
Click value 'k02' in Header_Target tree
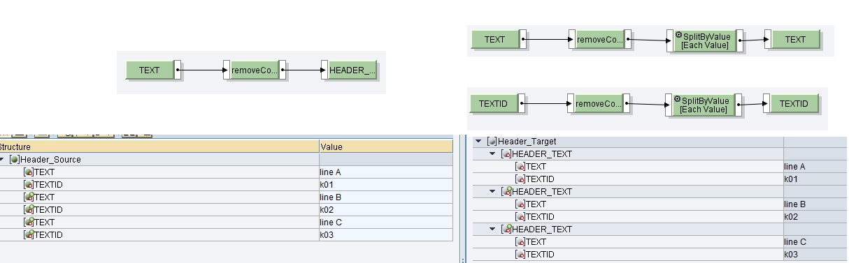coord(791,217)
